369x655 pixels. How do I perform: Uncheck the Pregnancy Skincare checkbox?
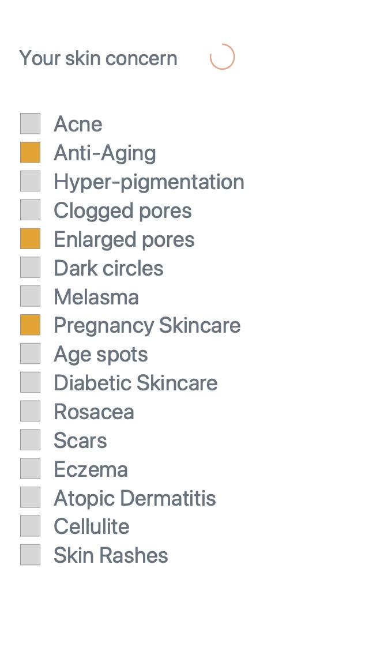pyautogui.click(x=30, y=325)
